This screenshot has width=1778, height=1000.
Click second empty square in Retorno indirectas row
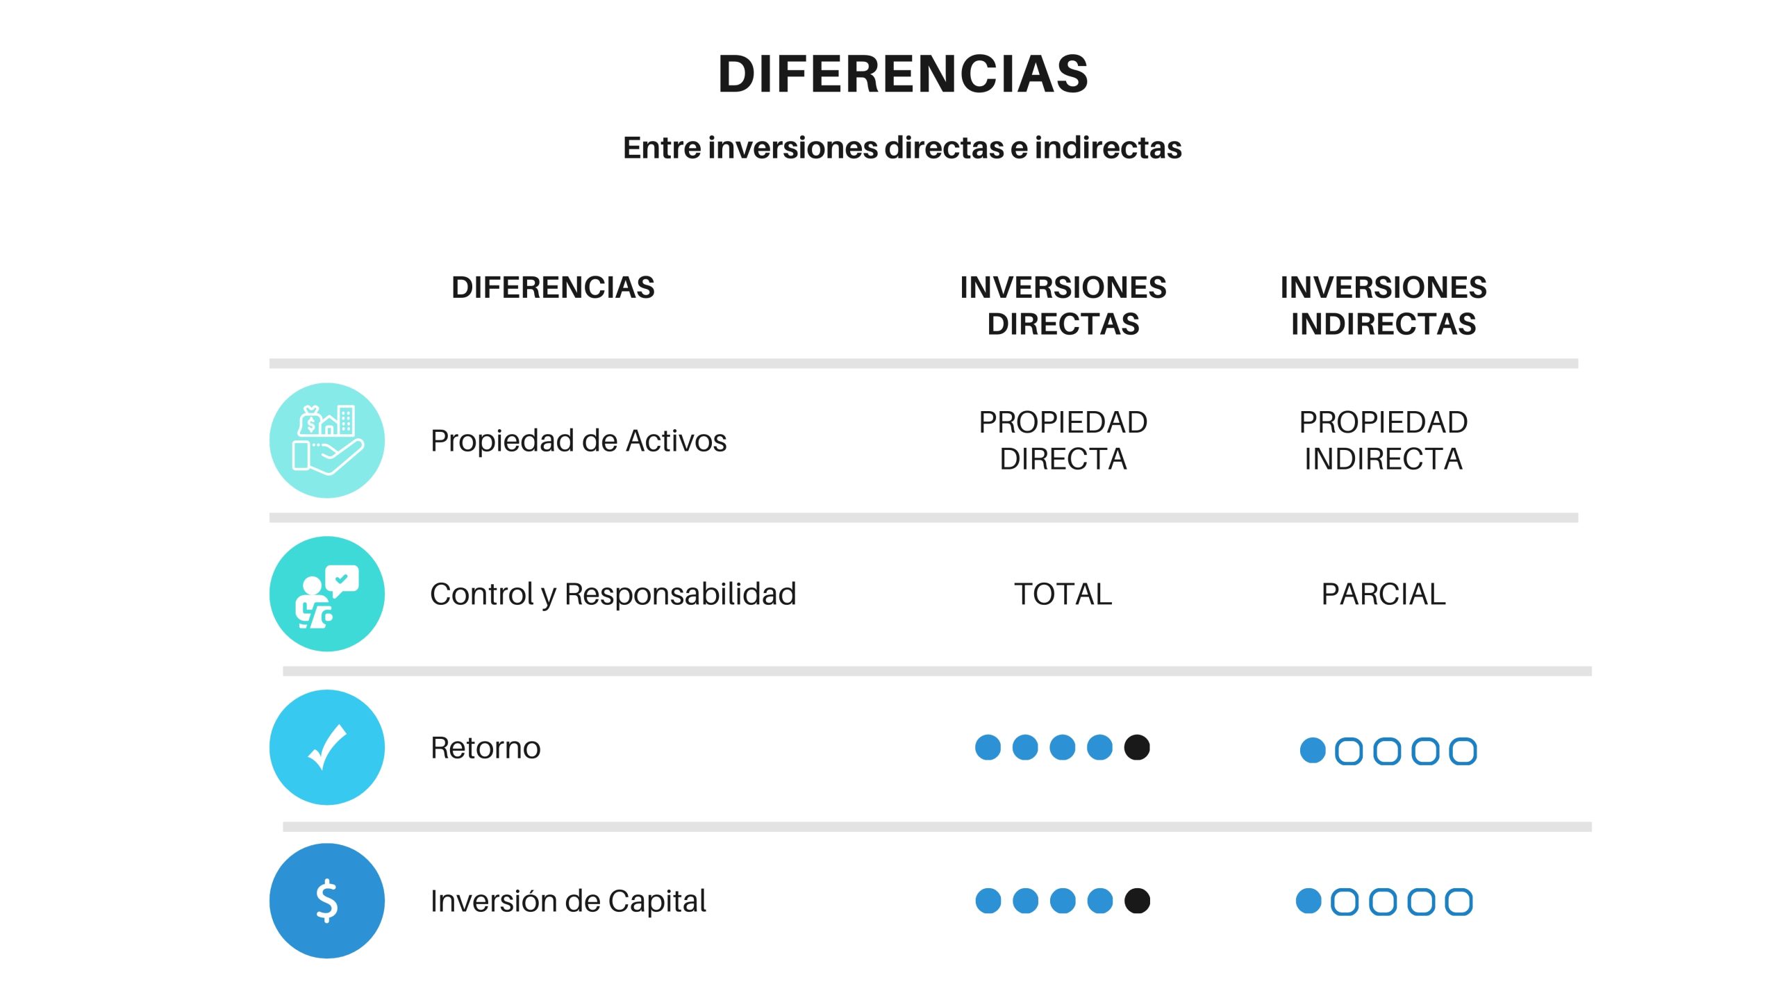click(1387, 751)
